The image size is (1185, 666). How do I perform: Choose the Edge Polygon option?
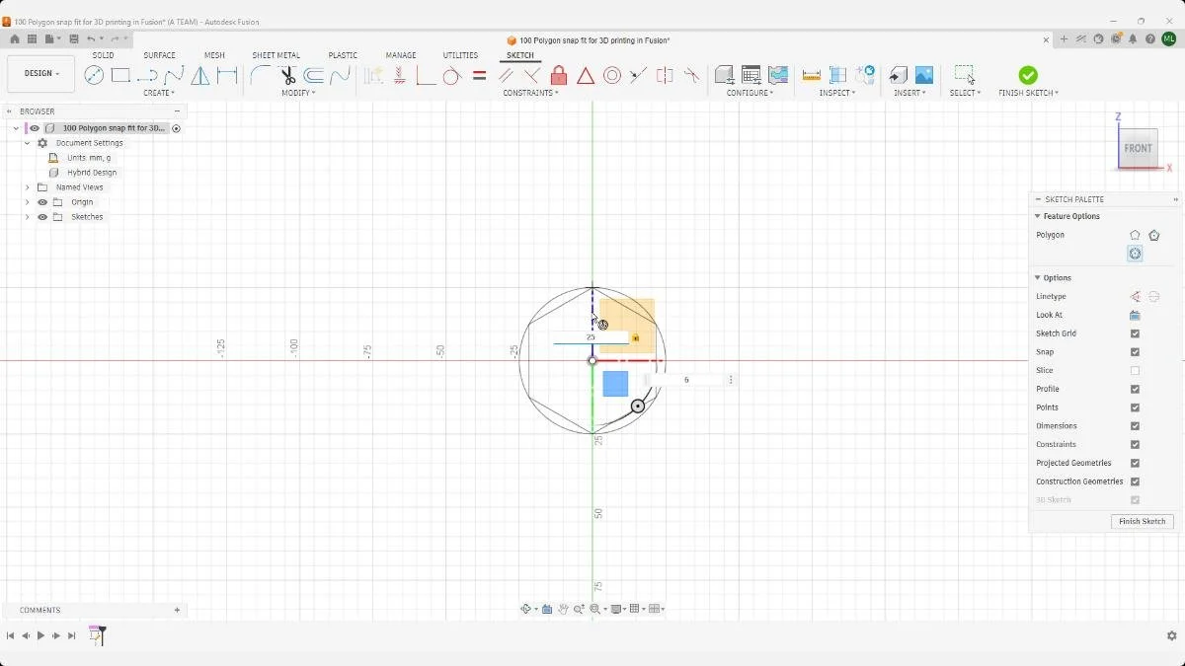coord(1135,235)
